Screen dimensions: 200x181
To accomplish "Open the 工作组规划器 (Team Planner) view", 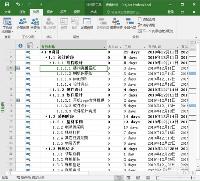I will [7, 26].
